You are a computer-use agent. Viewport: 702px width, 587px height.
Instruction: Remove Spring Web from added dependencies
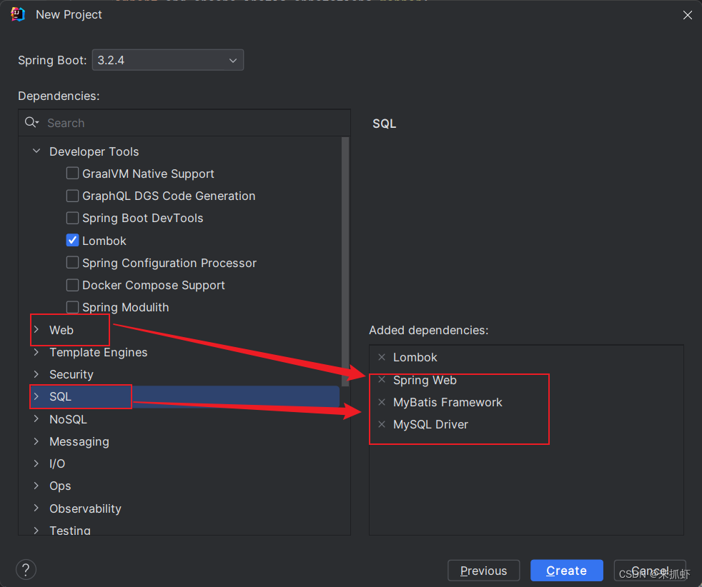pyautogui.click(x=382, y=380)
